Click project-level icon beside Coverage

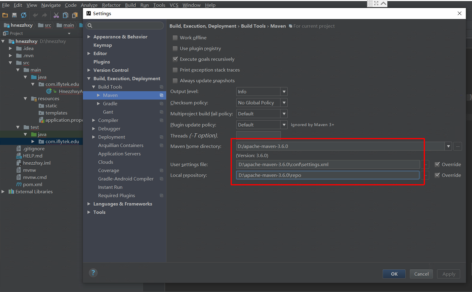coord(161,170)
